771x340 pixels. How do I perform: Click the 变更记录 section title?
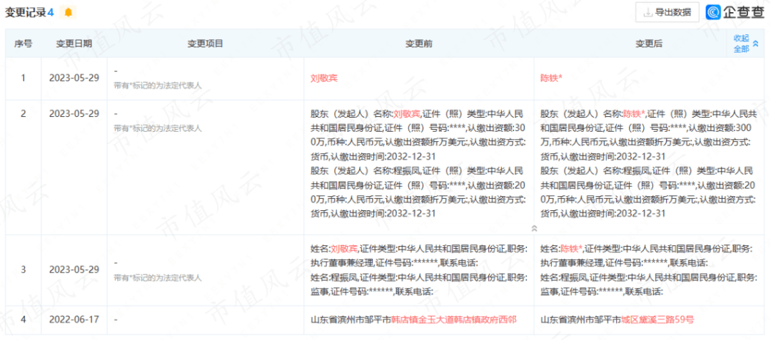click(x=29, y=12)
